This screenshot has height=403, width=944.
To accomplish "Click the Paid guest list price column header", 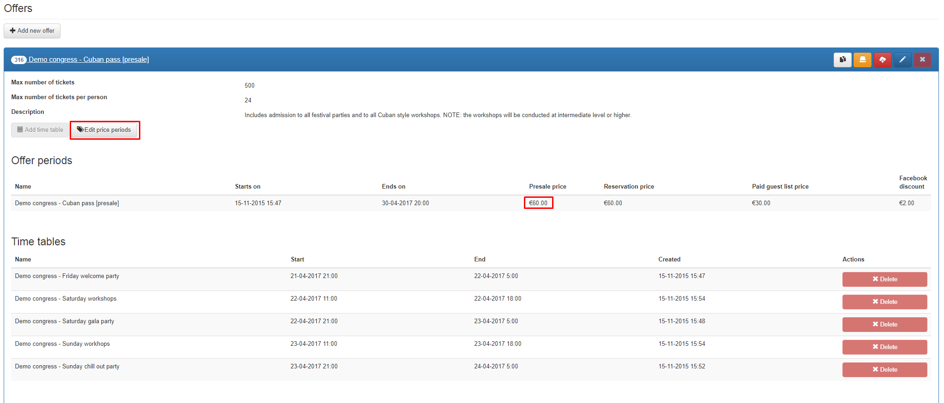I will pos(780,186).
